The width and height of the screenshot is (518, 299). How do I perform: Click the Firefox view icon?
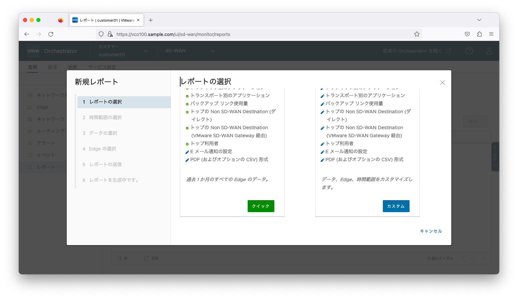[x=60, y=20]
